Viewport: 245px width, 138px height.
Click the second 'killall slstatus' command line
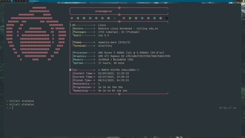tap(21, 104)
